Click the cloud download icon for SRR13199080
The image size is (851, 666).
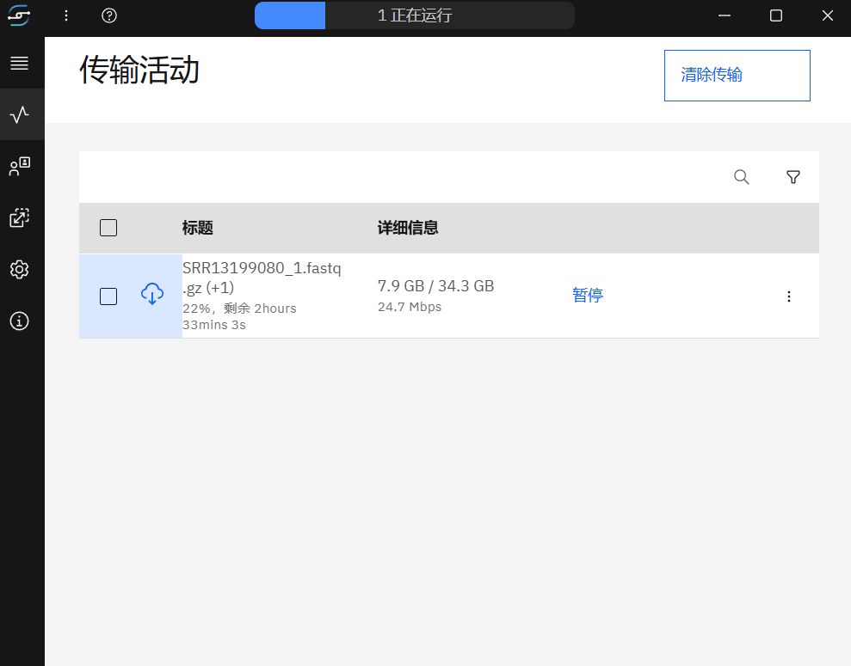[152, 294]
